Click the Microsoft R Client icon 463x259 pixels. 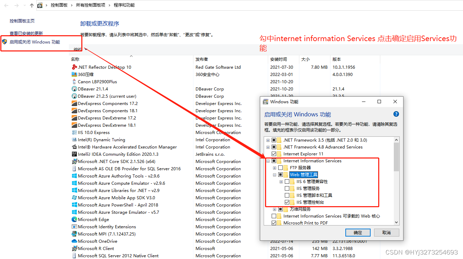pyautogui.click(x=74, y=248)
